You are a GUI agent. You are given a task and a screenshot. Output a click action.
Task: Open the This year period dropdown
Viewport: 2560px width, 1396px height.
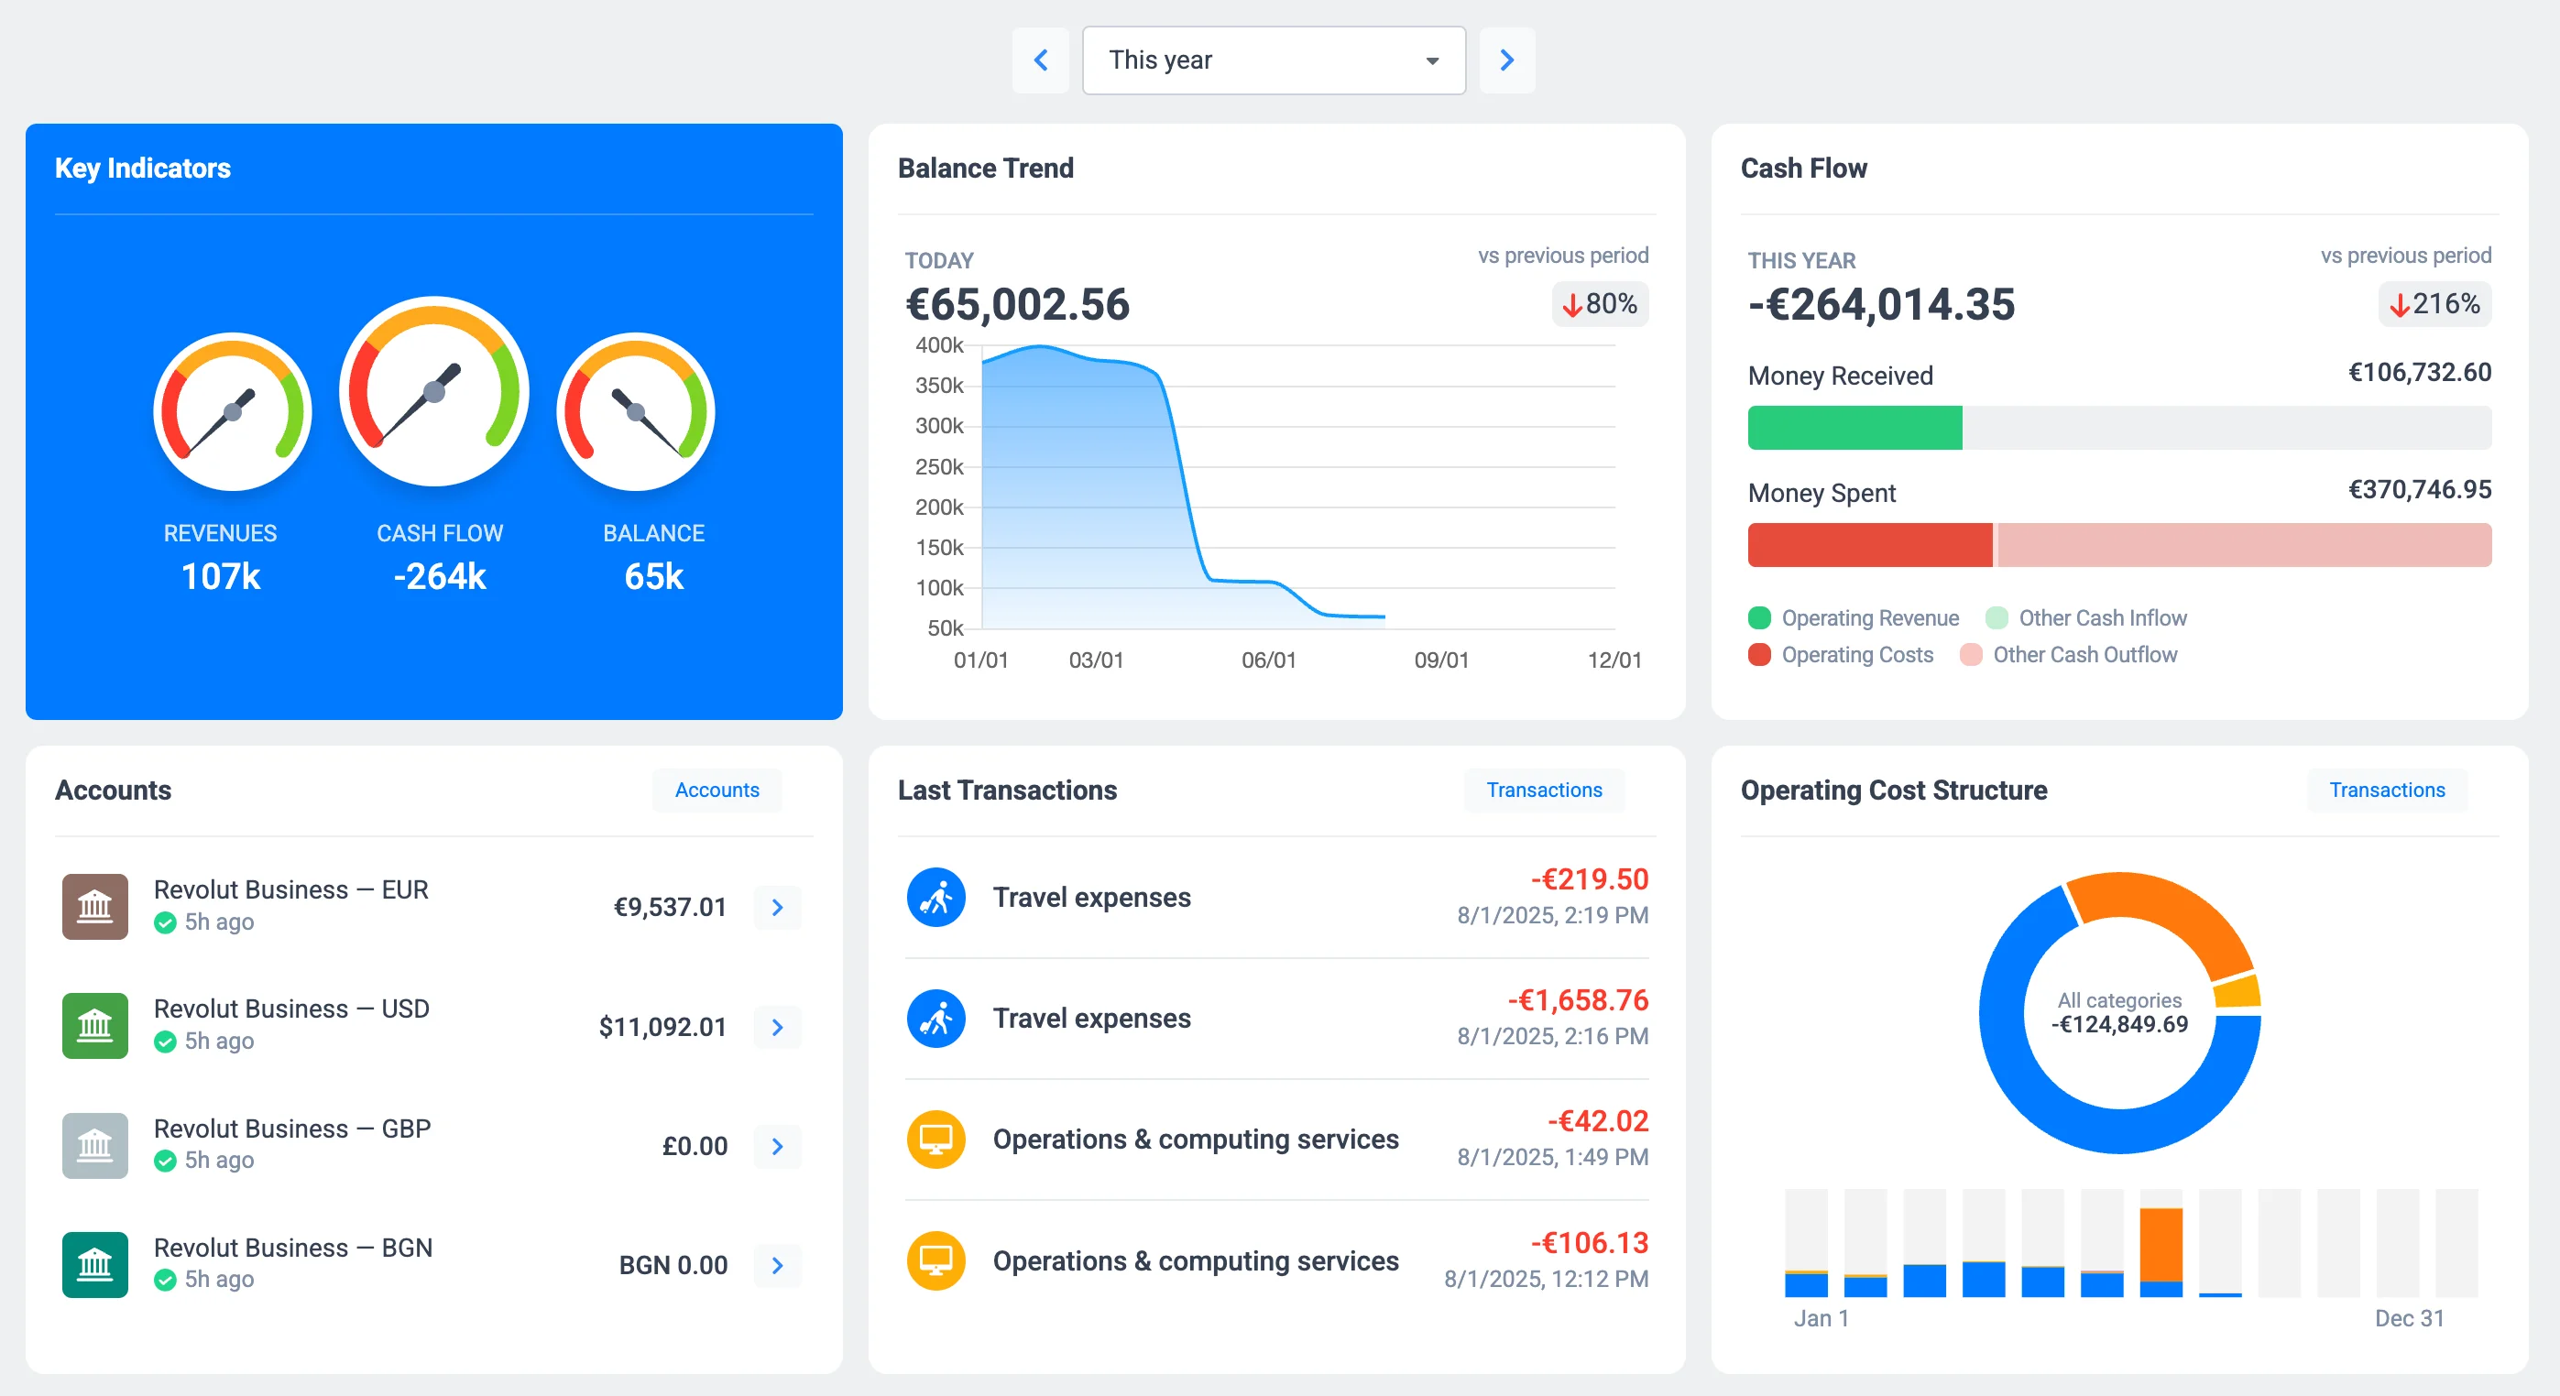tap(1273, 60)
